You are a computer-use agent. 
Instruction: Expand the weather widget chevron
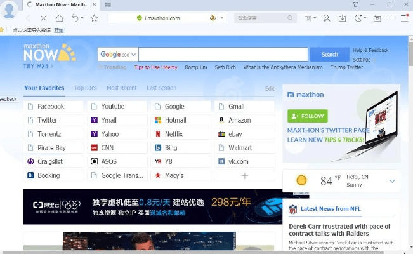click(x=392, y=181)
